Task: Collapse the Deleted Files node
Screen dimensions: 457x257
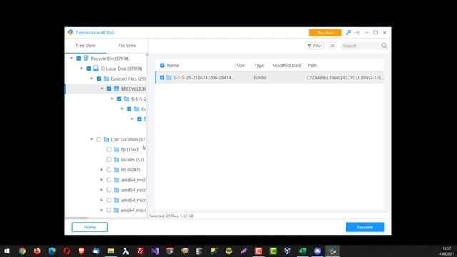Action: coord(91,79)
